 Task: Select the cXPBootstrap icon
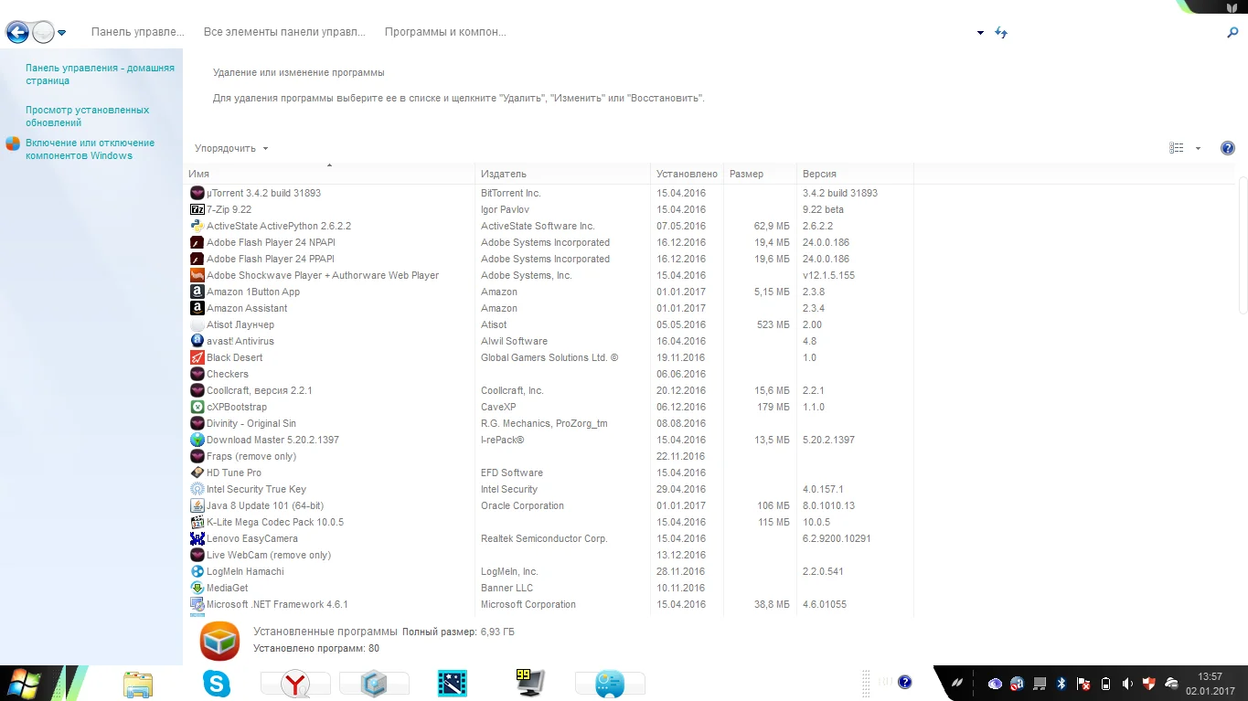197,407
